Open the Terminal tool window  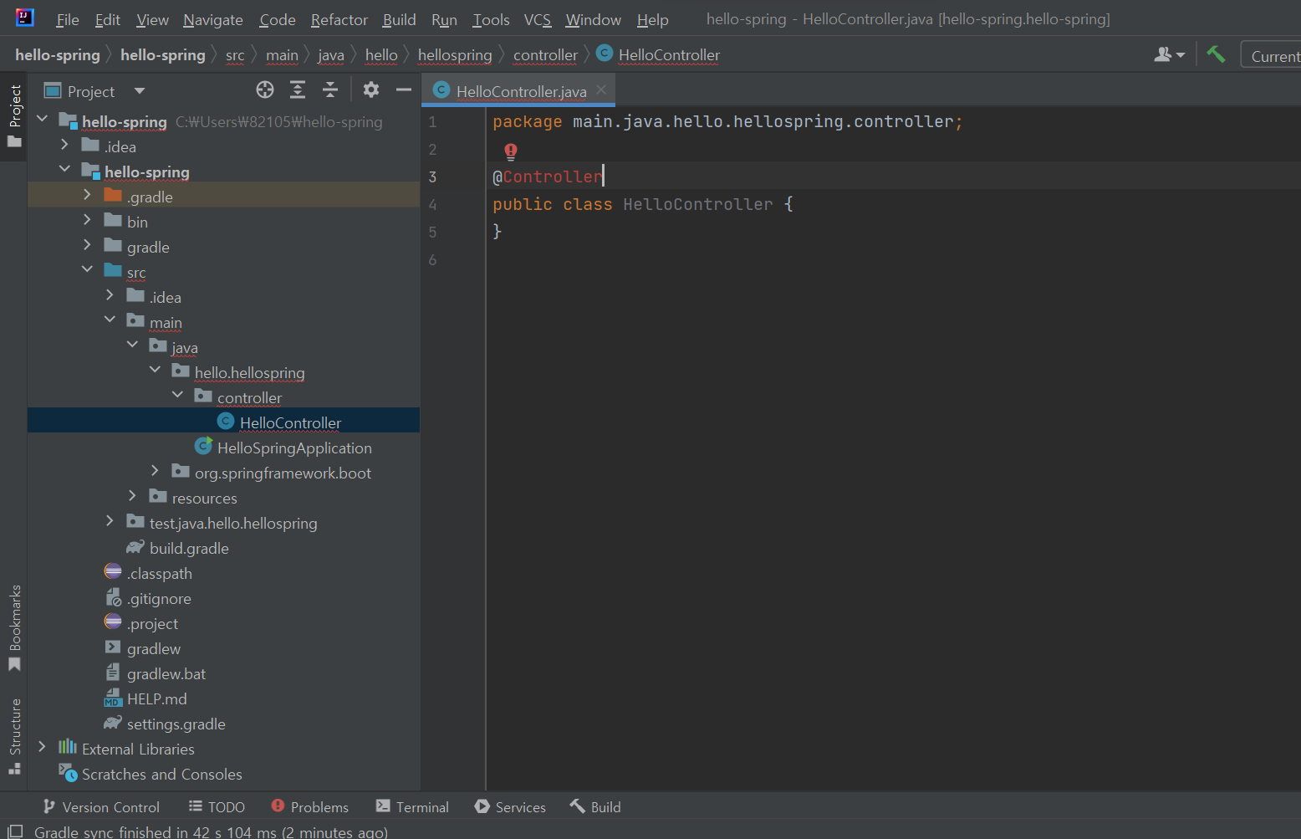412,806
